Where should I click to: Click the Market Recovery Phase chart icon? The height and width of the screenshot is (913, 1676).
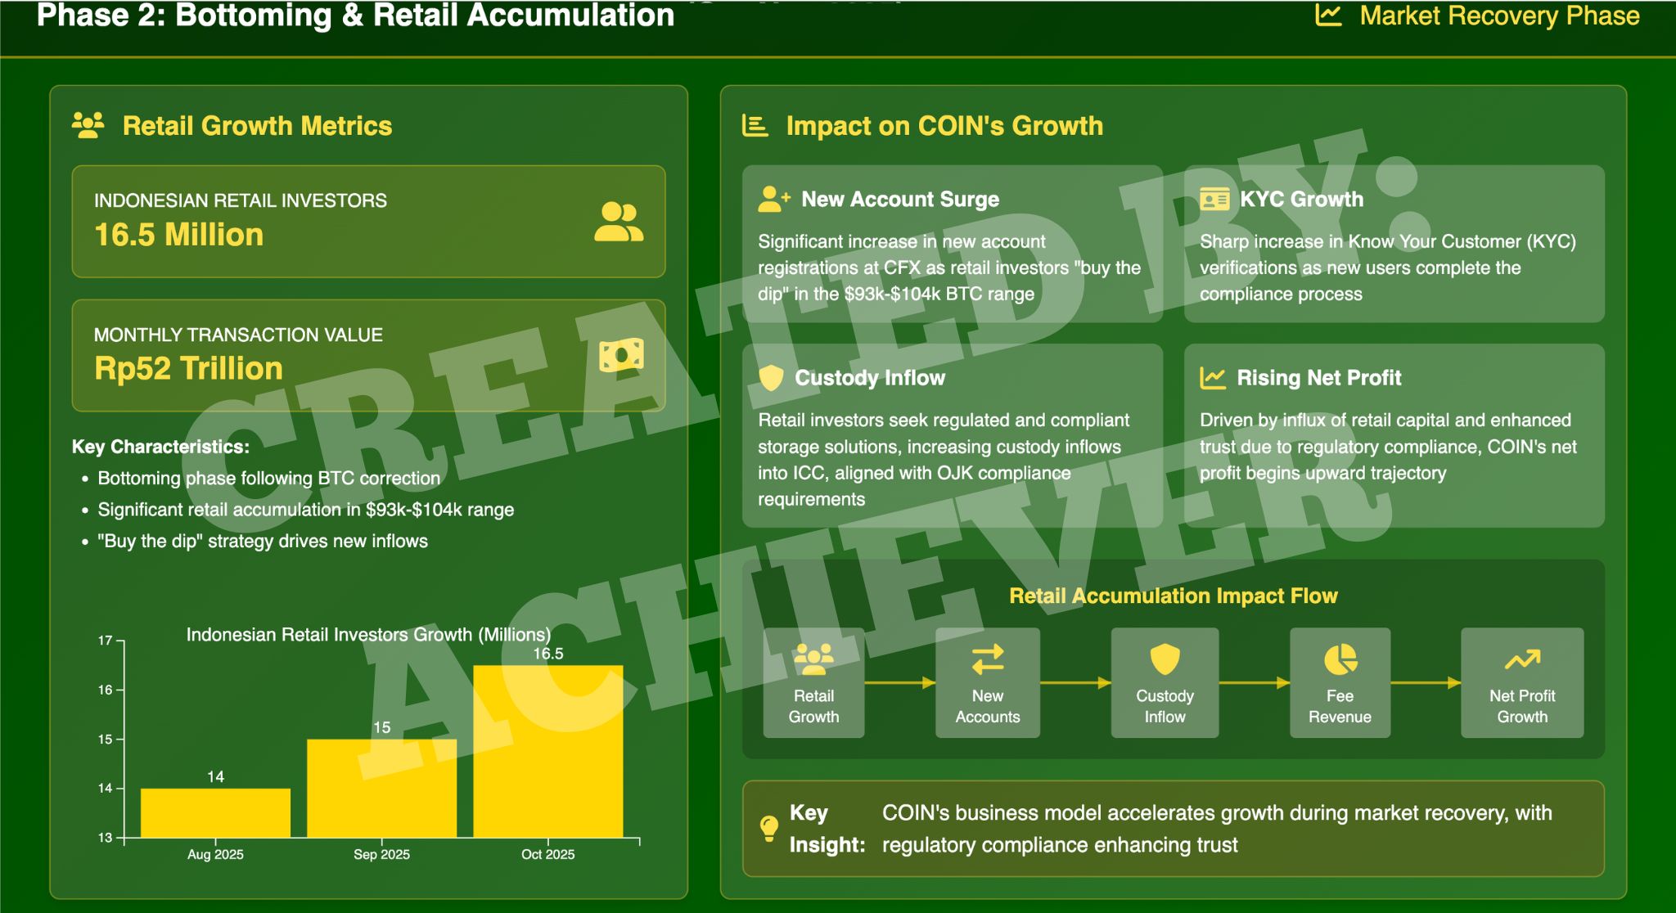click(x=1328, y=16)
